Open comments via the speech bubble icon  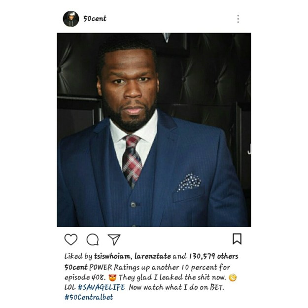pyautogui.click(x=93, y=240)
